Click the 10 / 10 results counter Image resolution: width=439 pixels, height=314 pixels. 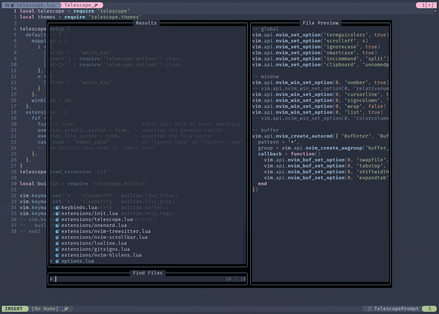235,279
